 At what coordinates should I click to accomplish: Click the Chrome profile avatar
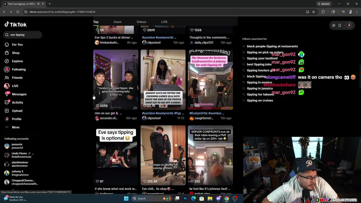click(350, 12)
